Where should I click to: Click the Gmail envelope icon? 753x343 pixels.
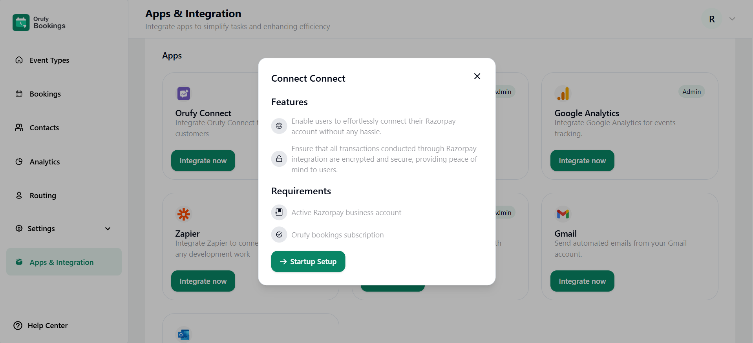[x=563, y=214]
